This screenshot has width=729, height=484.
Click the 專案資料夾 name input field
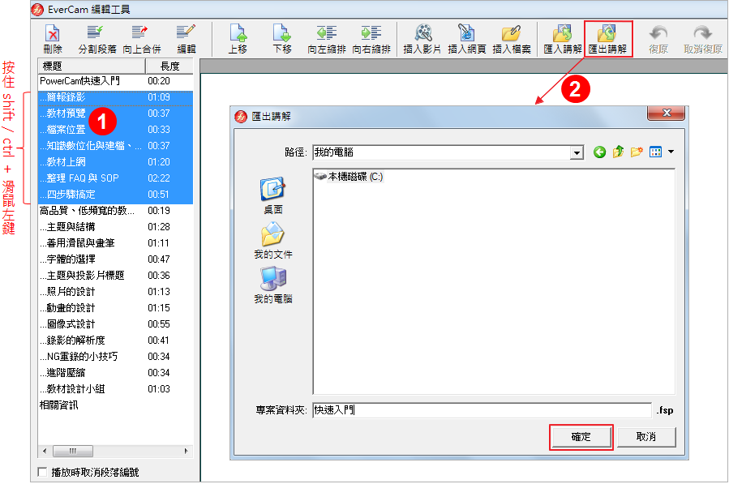click(482, 410)
